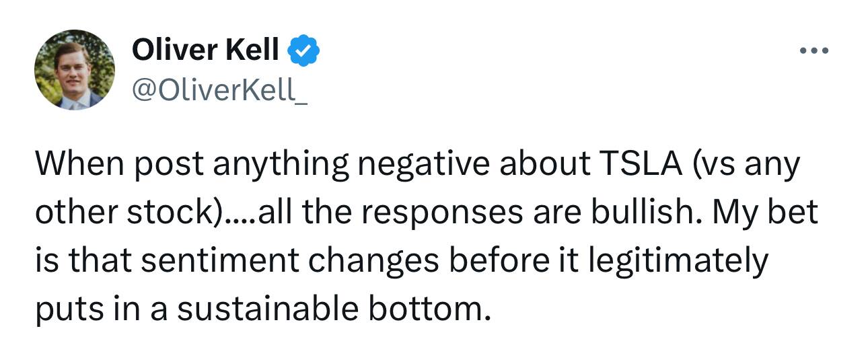Open the three-dot more options menu

(x=816, y=51)
